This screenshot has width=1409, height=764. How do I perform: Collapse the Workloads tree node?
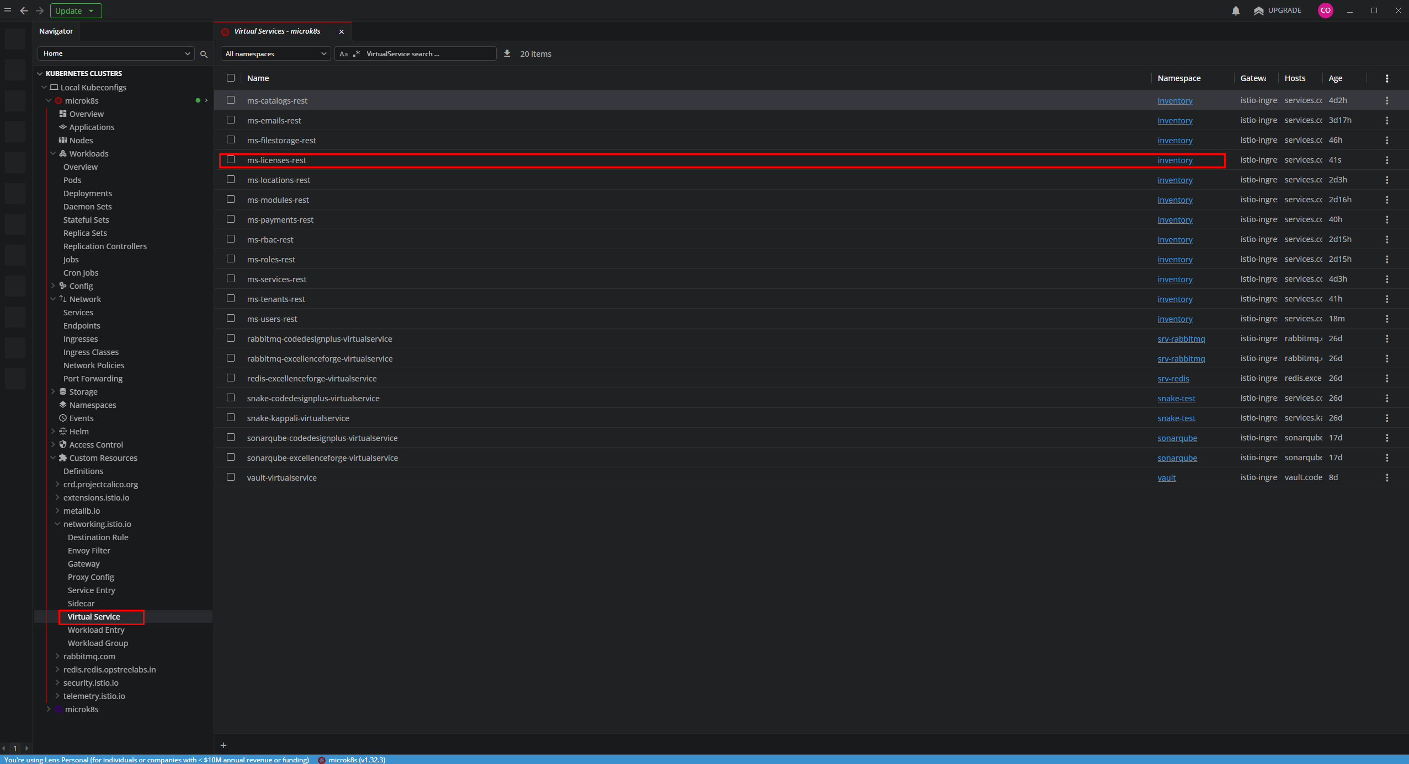53,153
